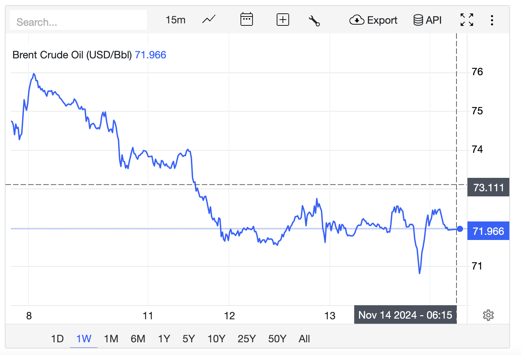Select the All time range

tap(304, 339)
